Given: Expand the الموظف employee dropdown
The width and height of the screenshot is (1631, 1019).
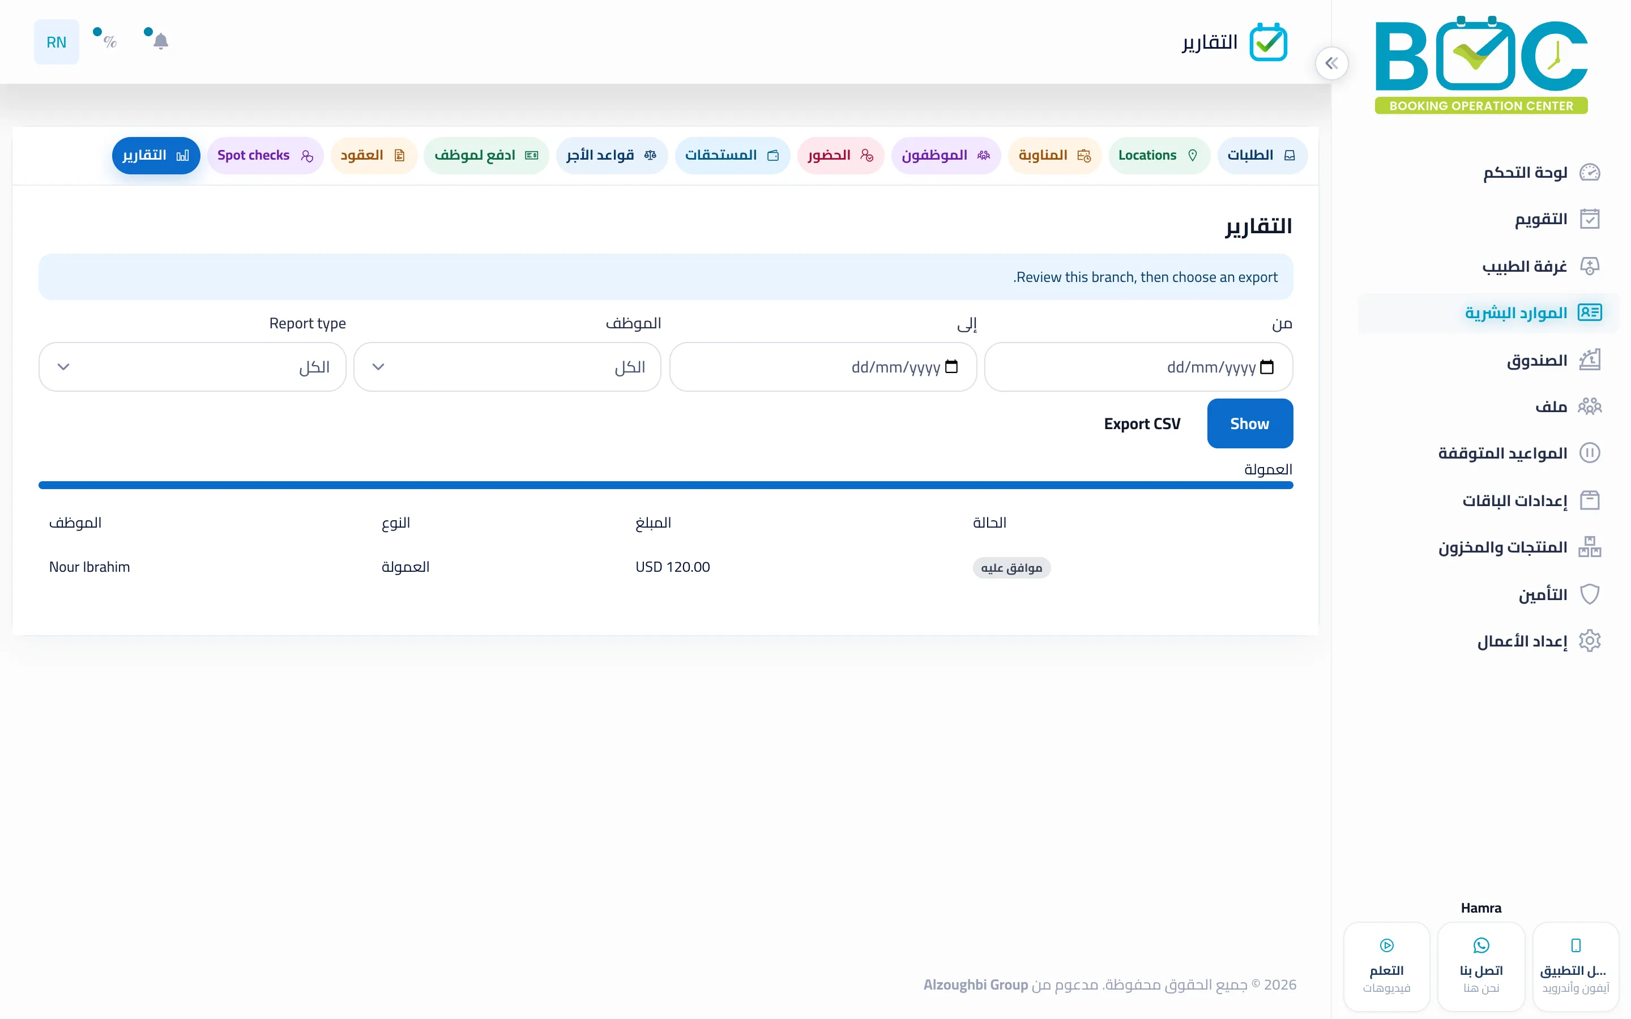Looking at the screenshot, I should (x=507, y=367).
